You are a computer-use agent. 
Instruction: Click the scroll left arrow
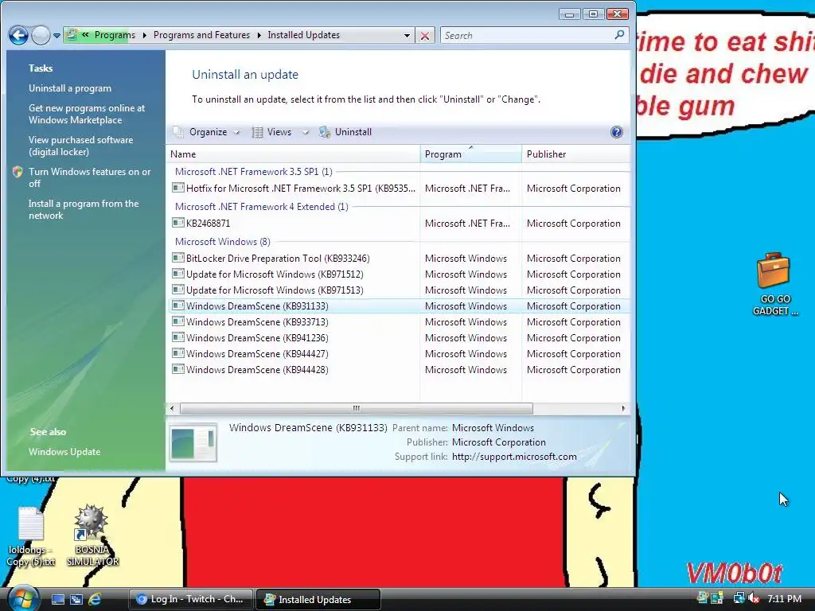coord(172,408)
